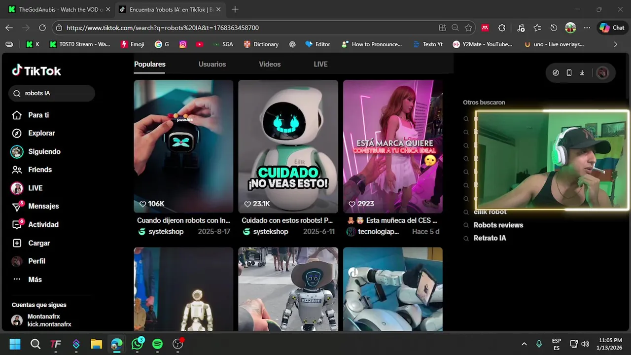The width and height of the screenshot is (631, 355).
Task: Open 'Y2Mate - YouTube...' bookmark
Action: click(x=482, y=44)
